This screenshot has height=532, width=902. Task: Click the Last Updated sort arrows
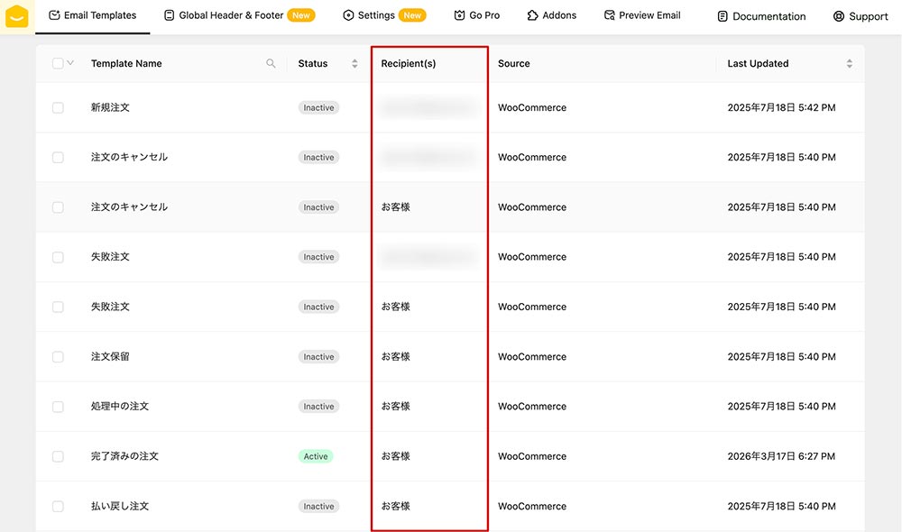(849, 64)
